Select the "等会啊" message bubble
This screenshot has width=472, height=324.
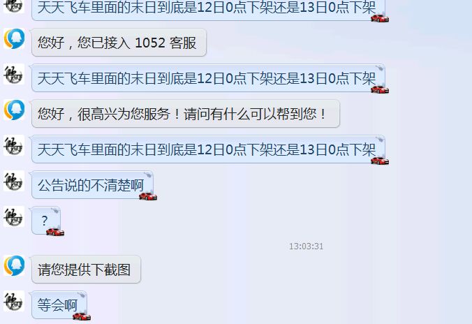click(59, 304)
